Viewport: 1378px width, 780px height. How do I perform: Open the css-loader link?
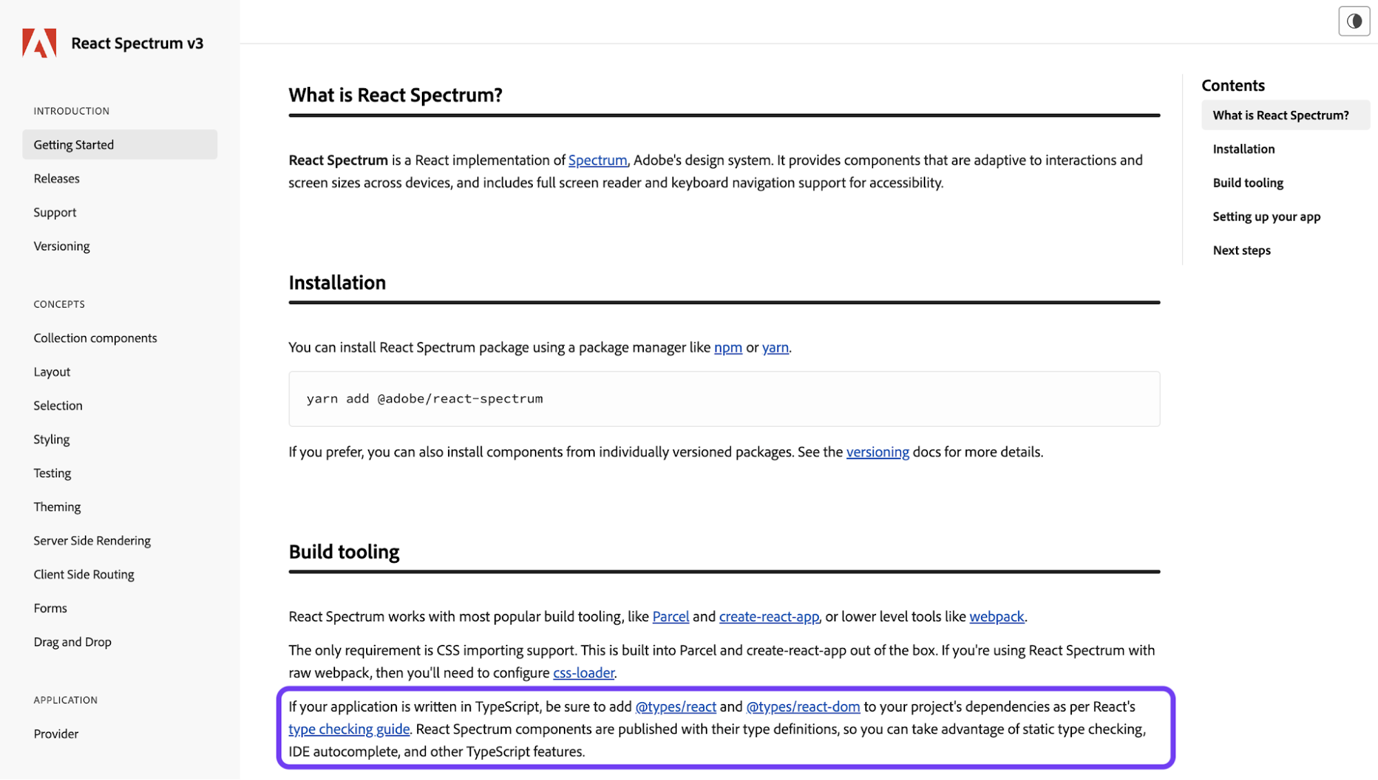(583, 673)
